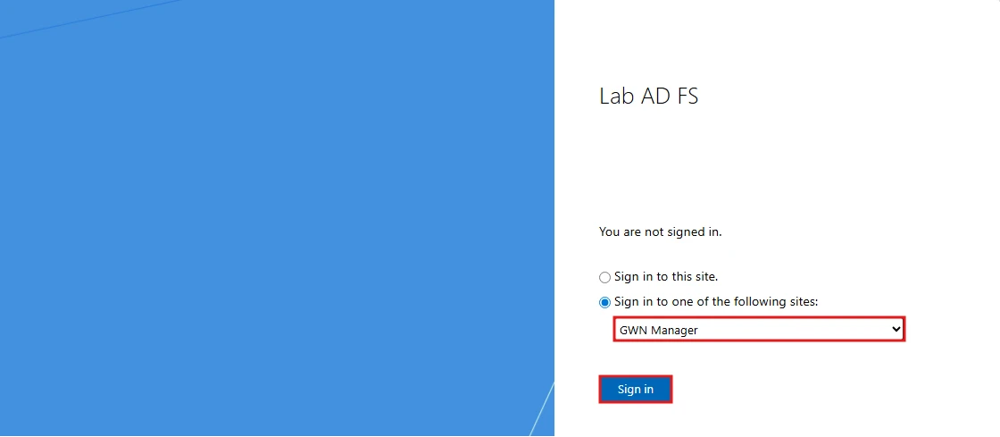Screen dimensions: 1000x437
Task: Click the blue Sign in button
Action: tap(635, 389)
